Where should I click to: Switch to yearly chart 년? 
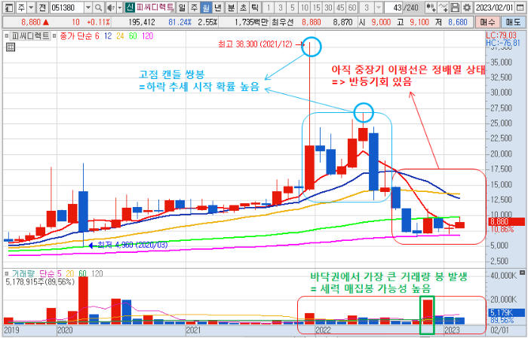click(218, 8)
